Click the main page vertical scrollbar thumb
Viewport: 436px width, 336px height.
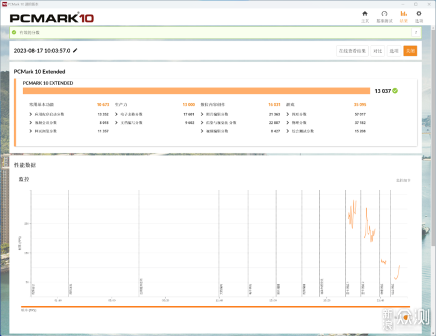point(433,138)
